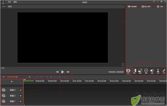Click the user avatar icon
167x106 pixels.
coord(3,2)
